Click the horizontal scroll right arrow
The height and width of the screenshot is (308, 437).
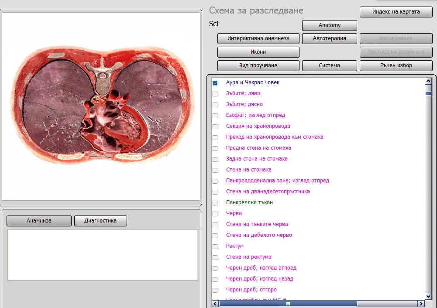[421, 304]
